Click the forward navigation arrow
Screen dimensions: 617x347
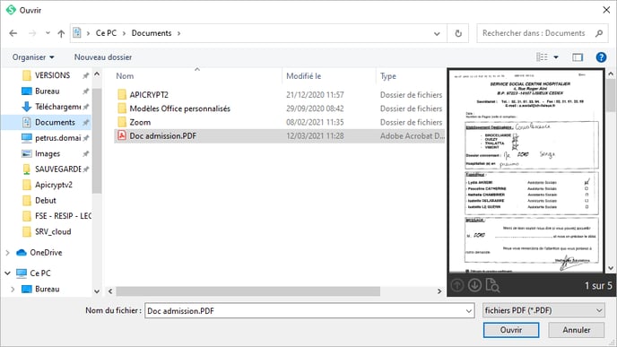(x=32, y=33)
